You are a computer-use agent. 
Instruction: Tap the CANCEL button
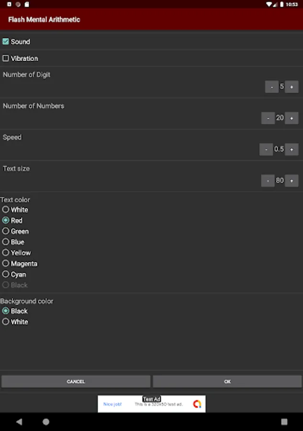(76, 381)
